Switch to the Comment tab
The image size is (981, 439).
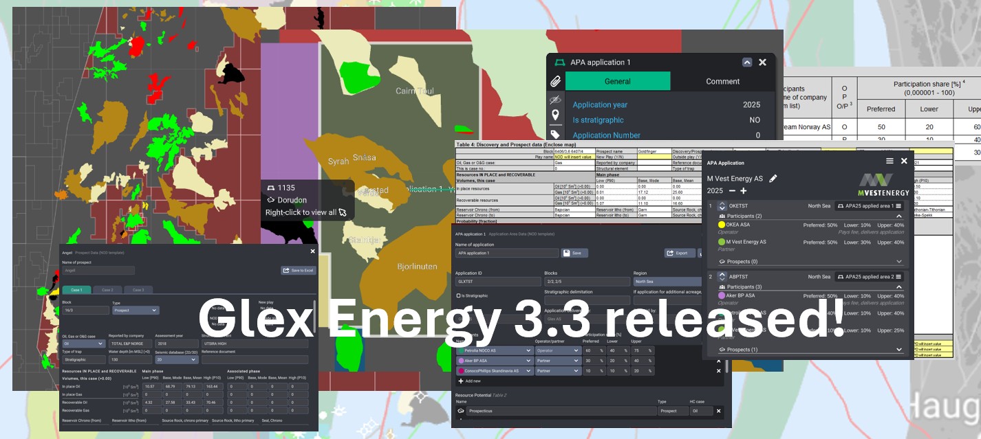tap(723, 81)
